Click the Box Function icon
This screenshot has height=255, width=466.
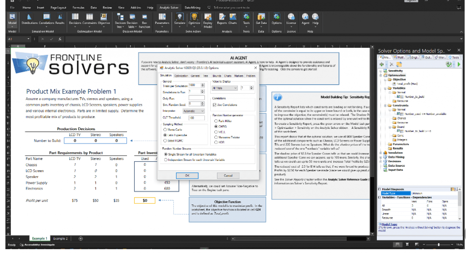click(144, 21)
